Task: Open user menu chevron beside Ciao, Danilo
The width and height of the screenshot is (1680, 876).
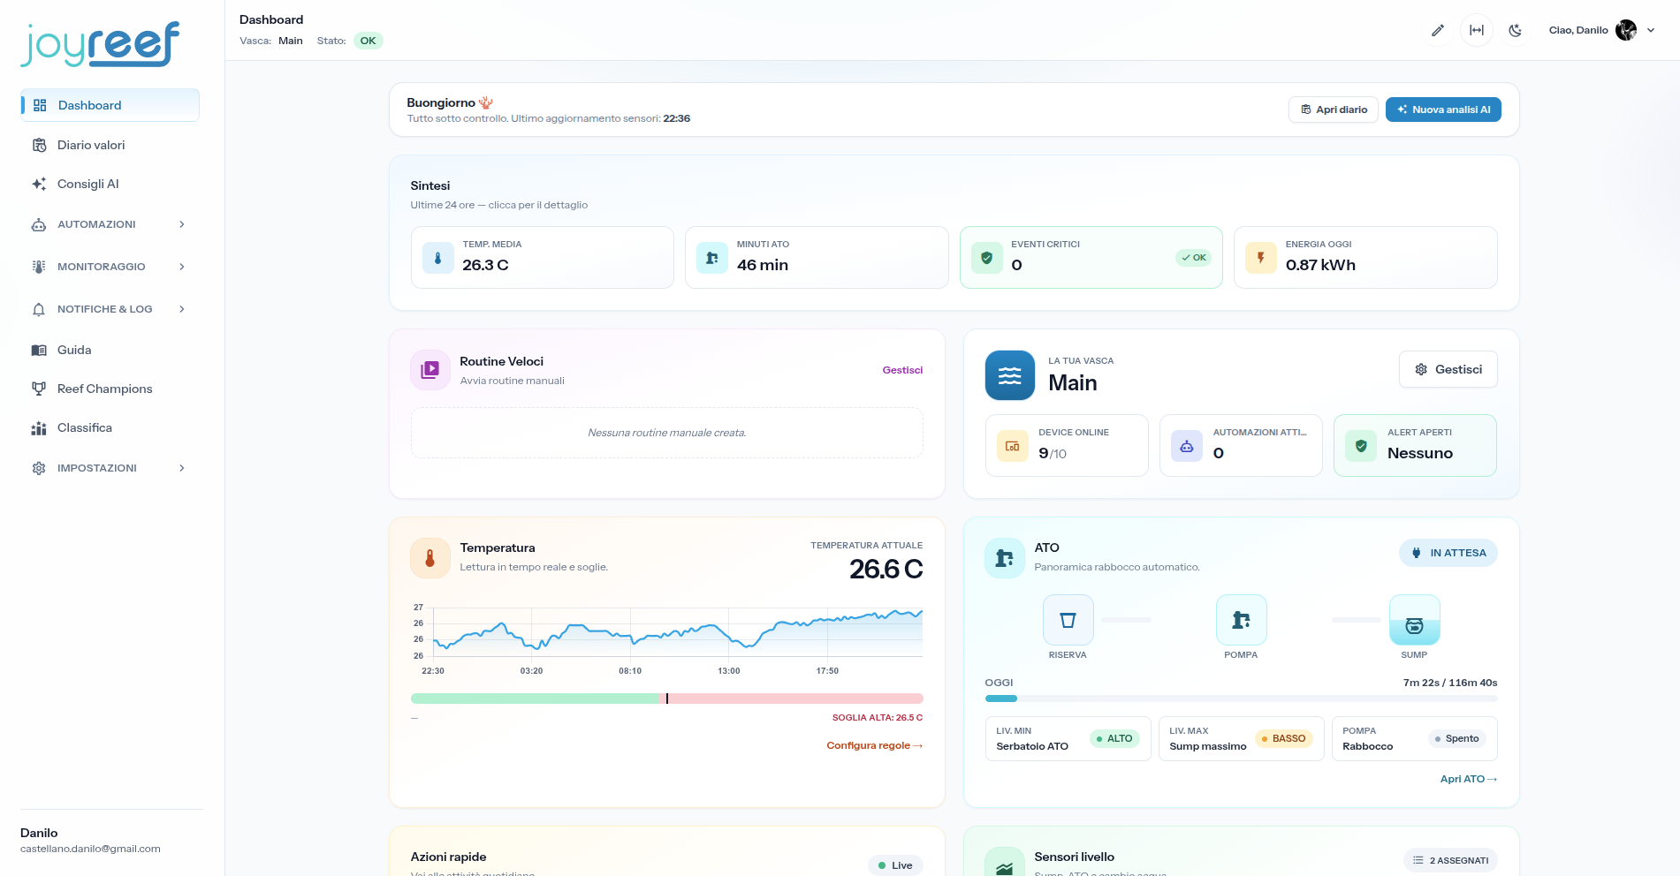Action: coord(1651,30)
